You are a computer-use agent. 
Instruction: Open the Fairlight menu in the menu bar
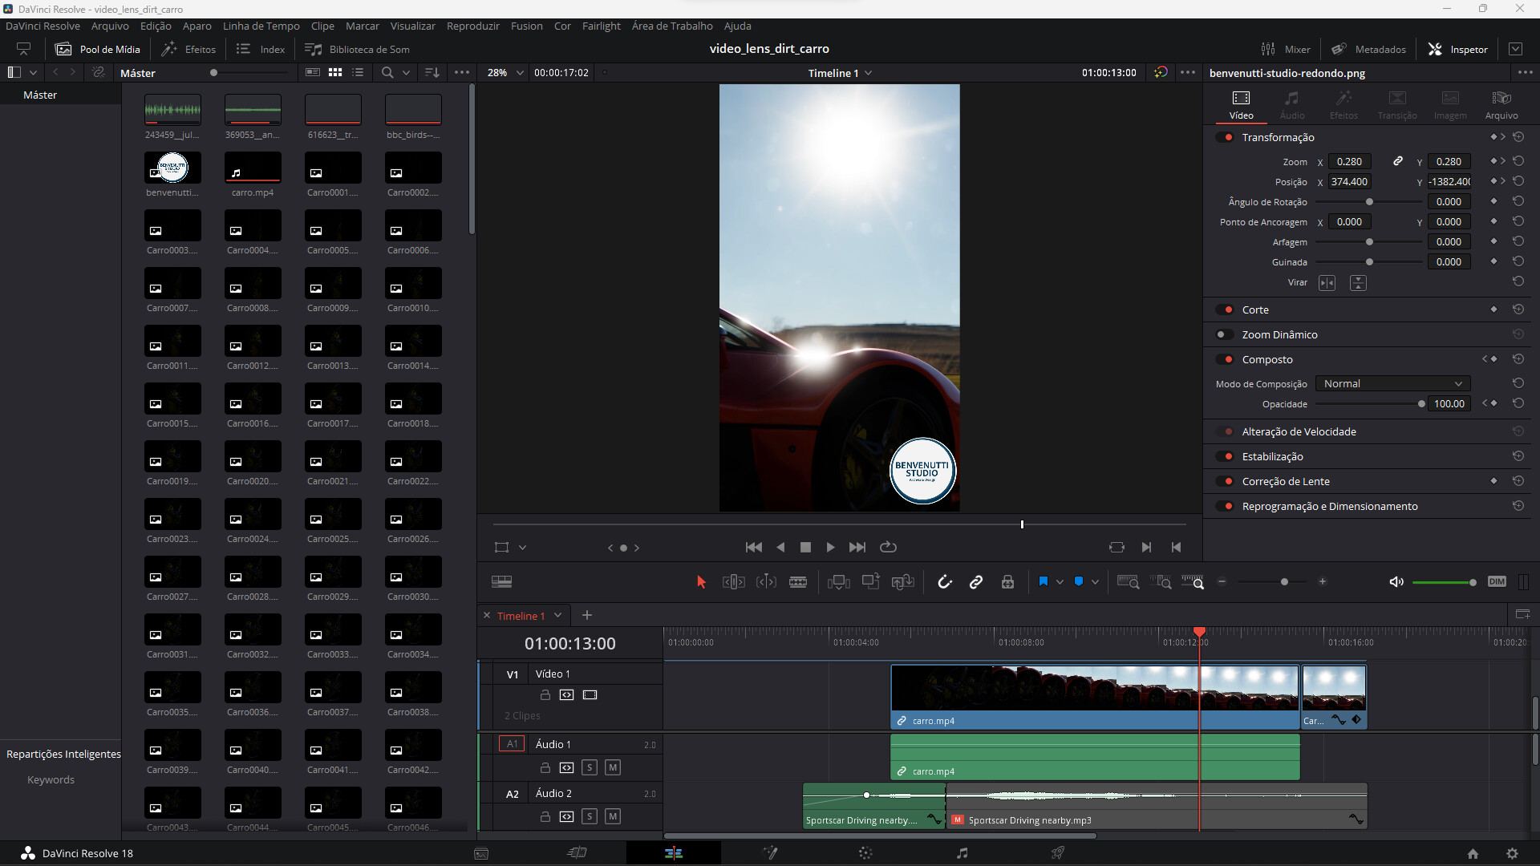click(601, 26)
